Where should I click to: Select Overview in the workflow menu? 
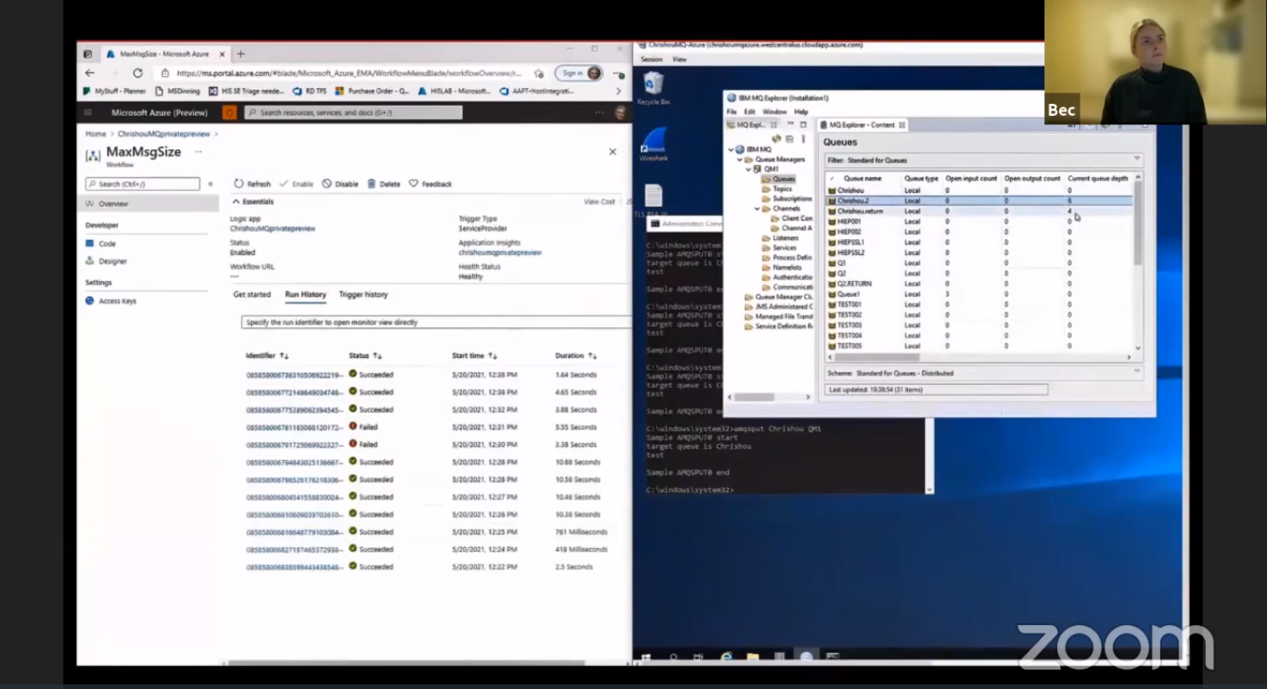coord(113,204)
